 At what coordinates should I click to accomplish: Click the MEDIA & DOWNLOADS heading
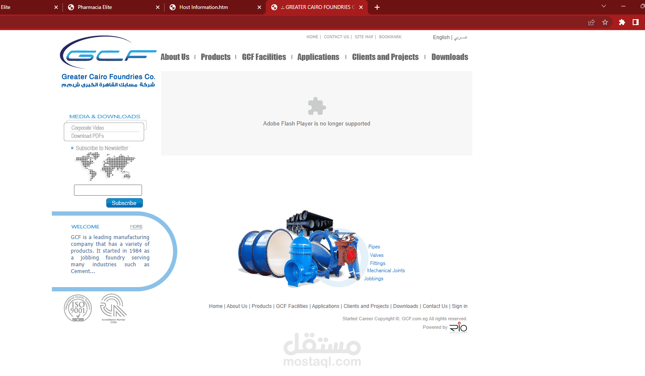click(x=105, y=117)
